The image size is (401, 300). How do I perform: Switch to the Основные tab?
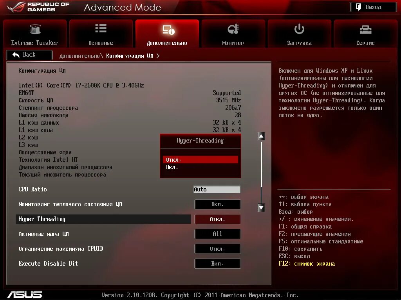click(x=101, y=34)
